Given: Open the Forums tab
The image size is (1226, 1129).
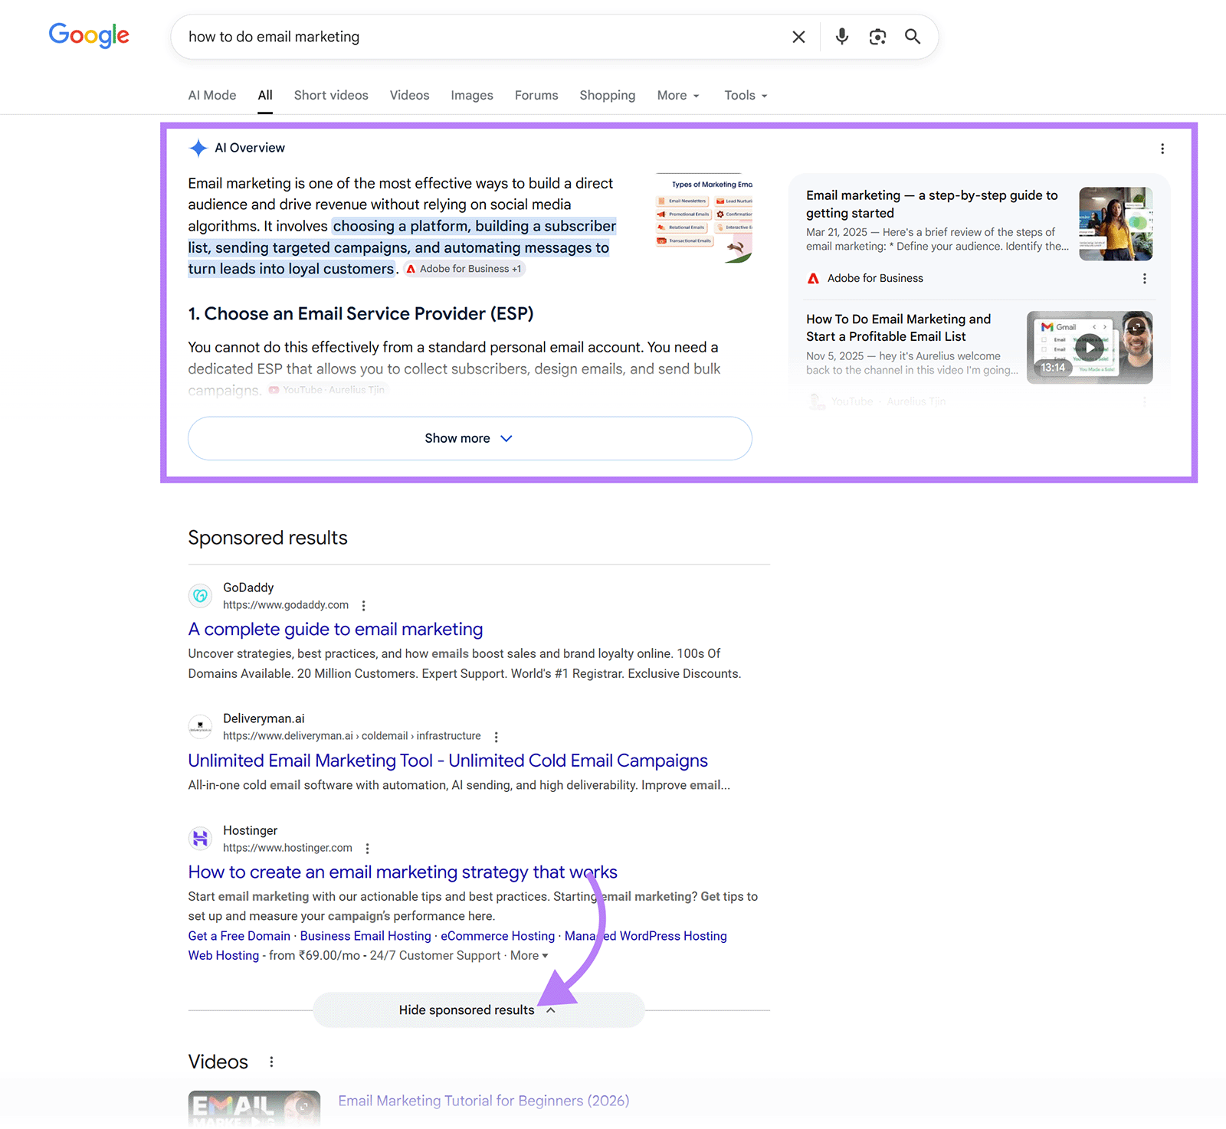Looking at the screenshot, I should [x=536, y=95].
